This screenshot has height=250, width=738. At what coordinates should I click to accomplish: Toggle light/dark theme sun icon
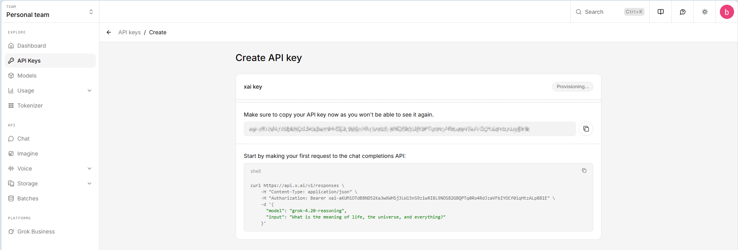[x=704, y=12]
